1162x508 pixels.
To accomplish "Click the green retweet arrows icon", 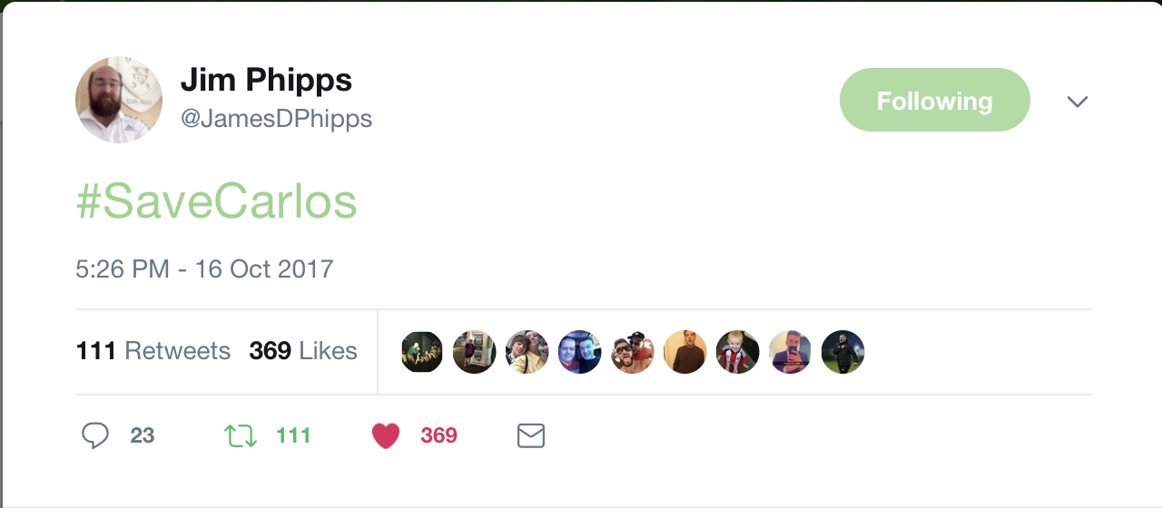I will pyautogui.click(x=241, y=436).
